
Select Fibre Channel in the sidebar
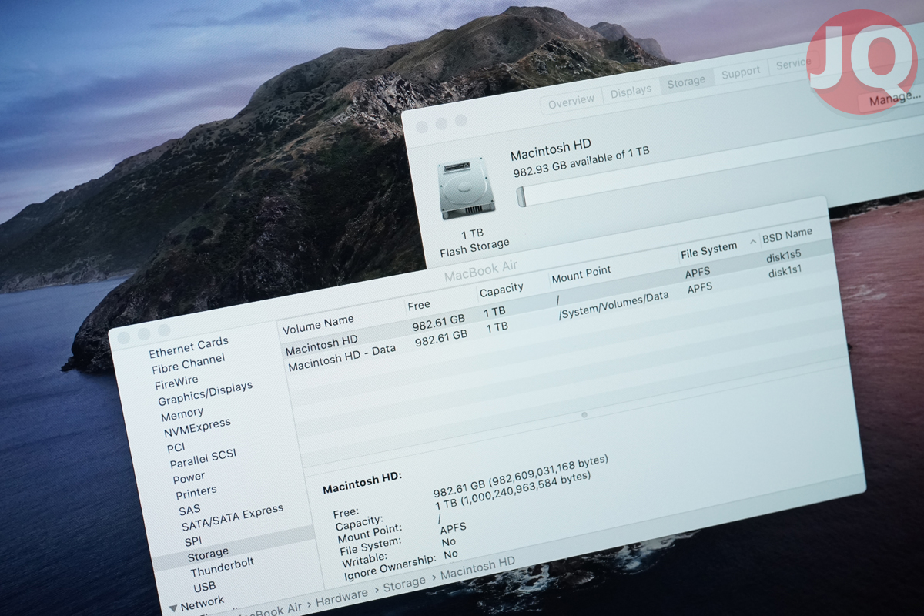[189, 363]
